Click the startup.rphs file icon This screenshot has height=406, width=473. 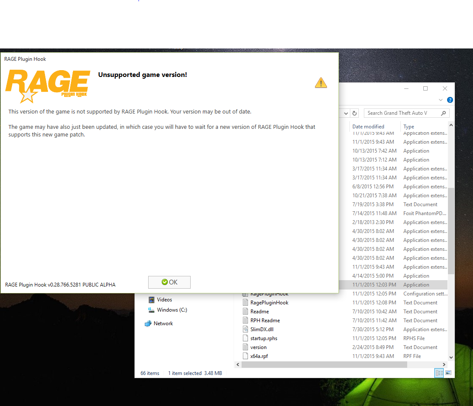pyautogui.click(x=245, y=338)
